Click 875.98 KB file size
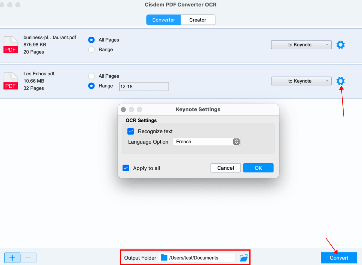Screen dimensions: 362x265 coord(35,45)
